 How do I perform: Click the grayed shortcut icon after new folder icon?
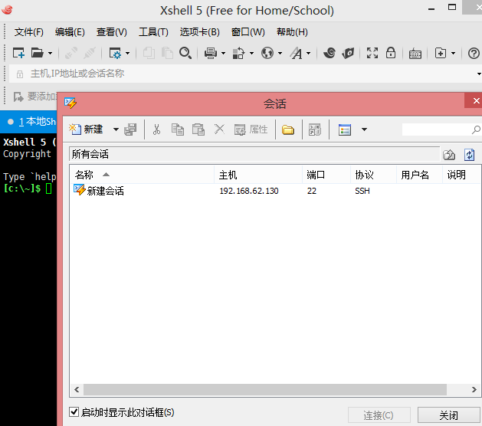pos(315,129)
